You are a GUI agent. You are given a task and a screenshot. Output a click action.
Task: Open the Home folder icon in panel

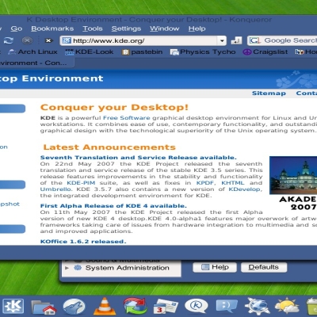(x=44, y=307)
